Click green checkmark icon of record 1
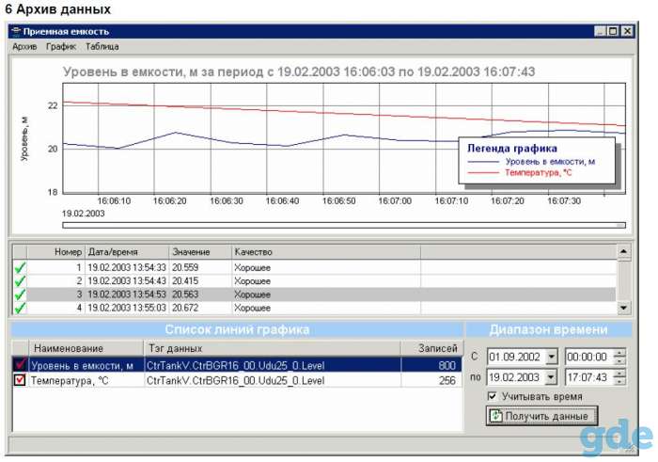The width and height of the screenshot is (658, 462). point(20,267)
